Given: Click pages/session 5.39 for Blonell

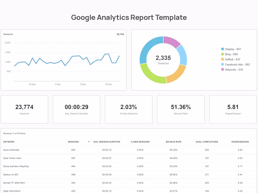Looking at the screenshot, I should (x=240, y=183).
